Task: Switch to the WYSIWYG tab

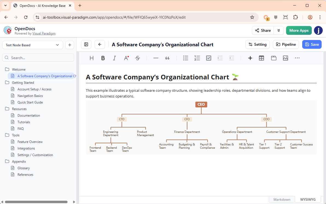Action: point(308,199)
